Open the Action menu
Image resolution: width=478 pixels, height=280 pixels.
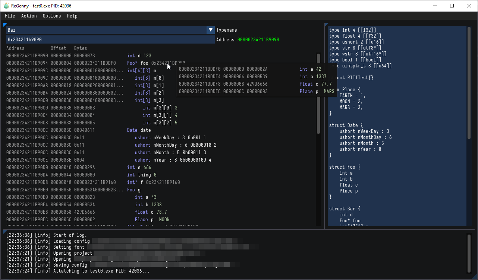coord(29,16)
